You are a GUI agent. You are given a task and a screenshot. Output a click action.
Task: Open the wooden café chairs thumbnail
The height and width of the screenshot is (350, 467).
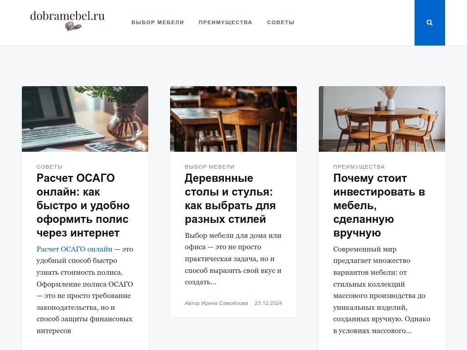tap(233, 119)
